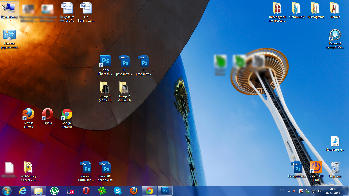Open Skype from the taskbar
Screen dimensions: 349x196
pyautogui.click(x=118, y=191)
